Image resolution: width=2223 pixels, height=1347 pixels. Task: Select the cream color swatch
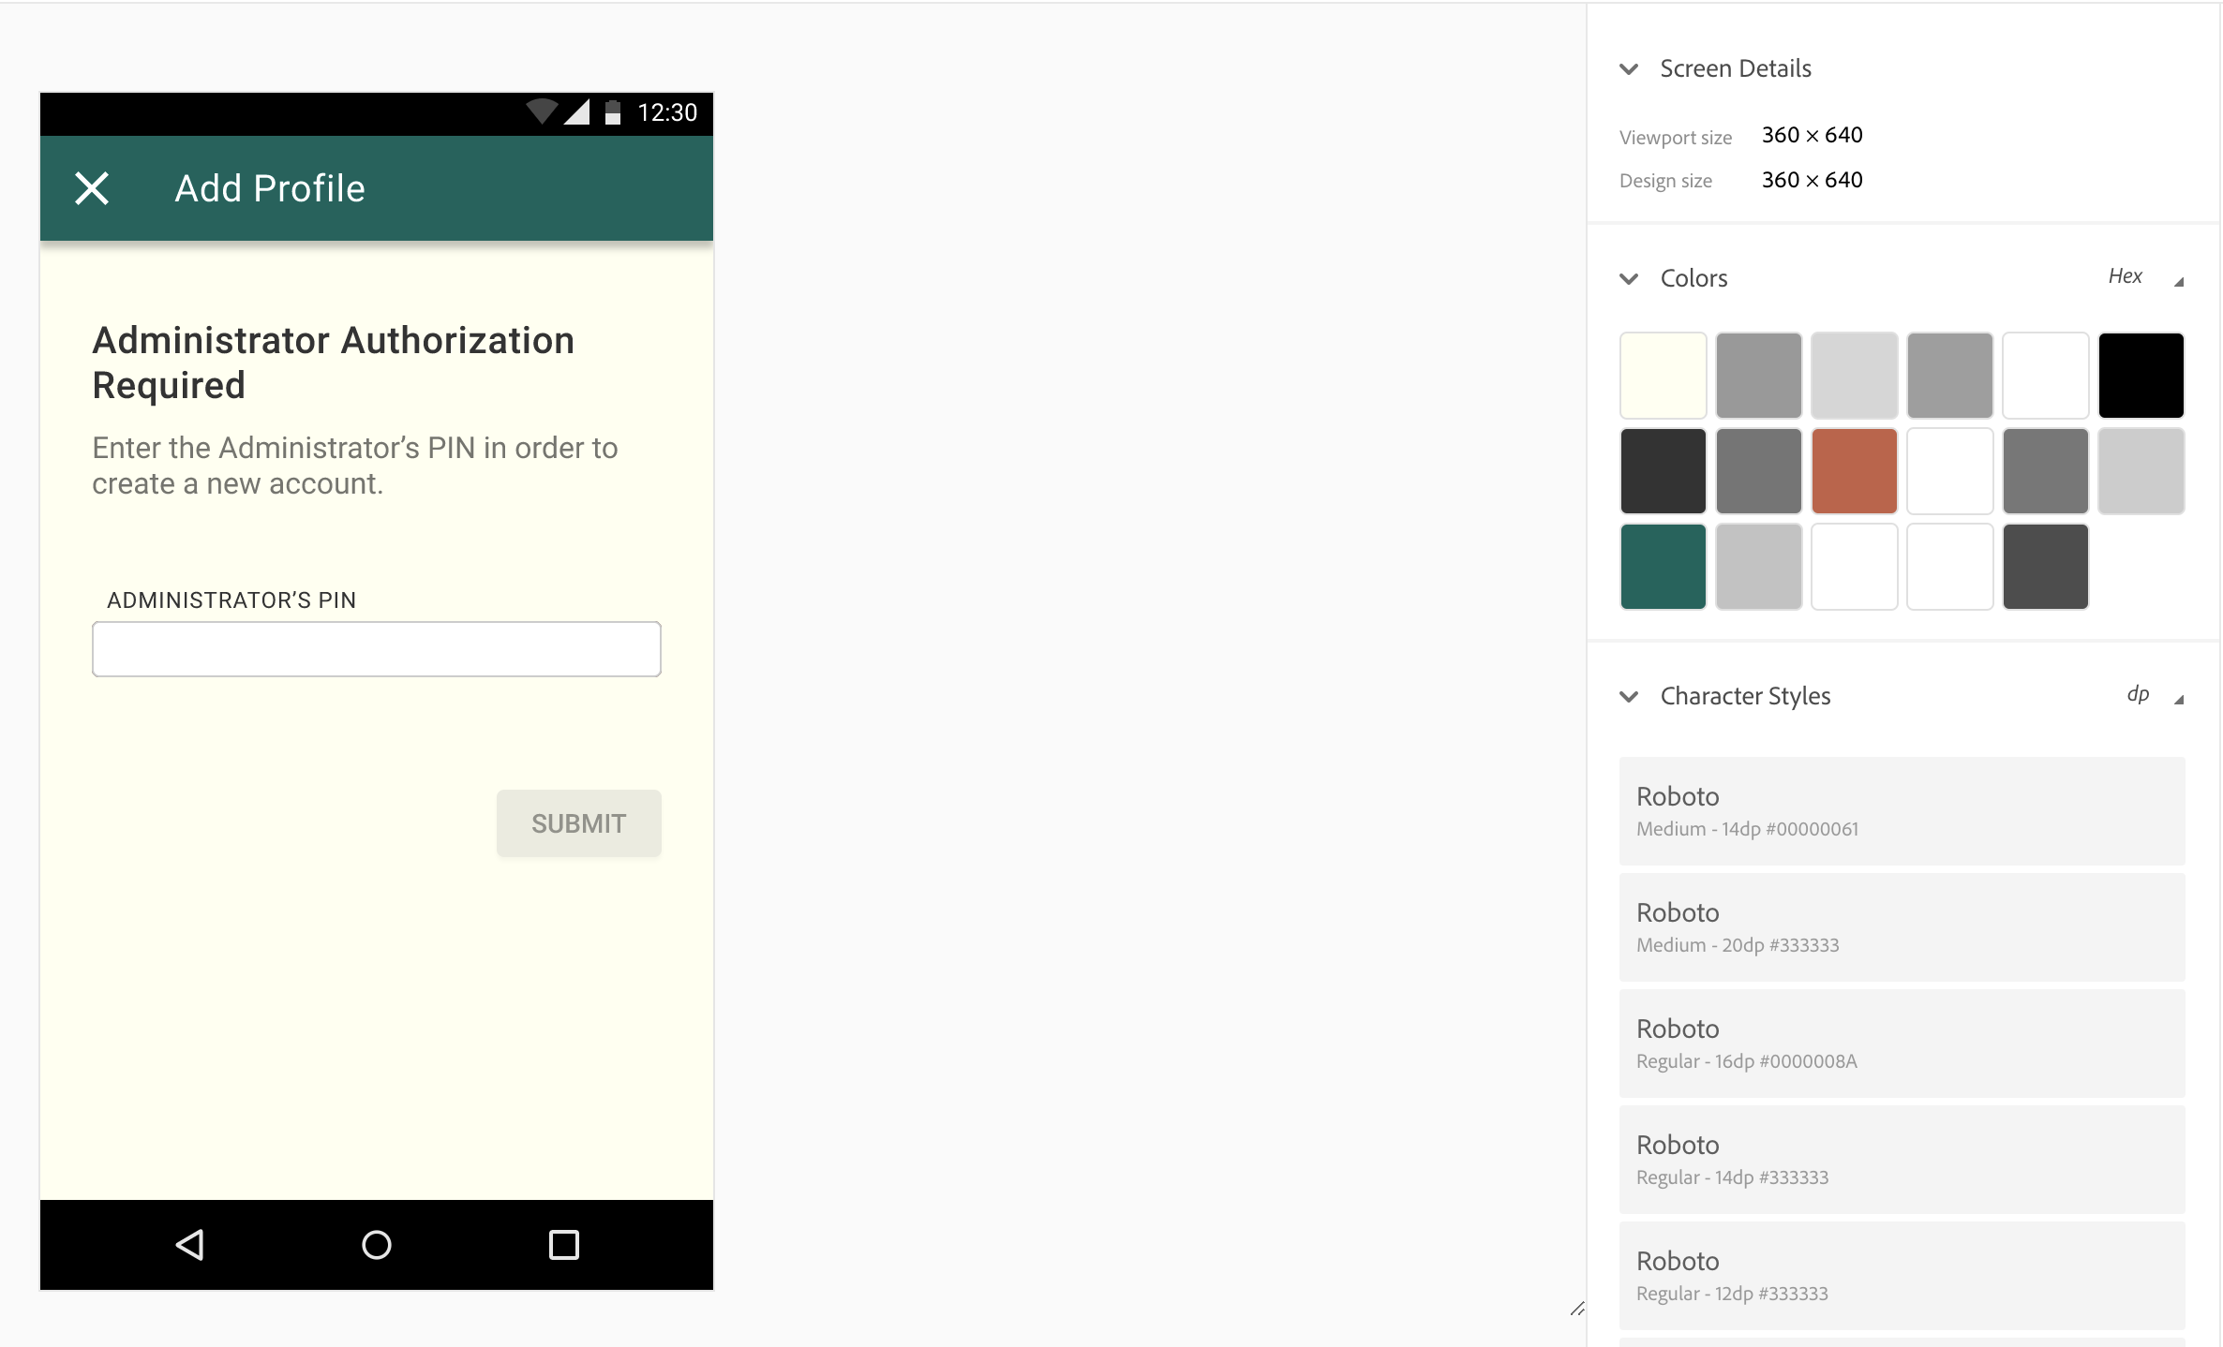click(1664, 375)
